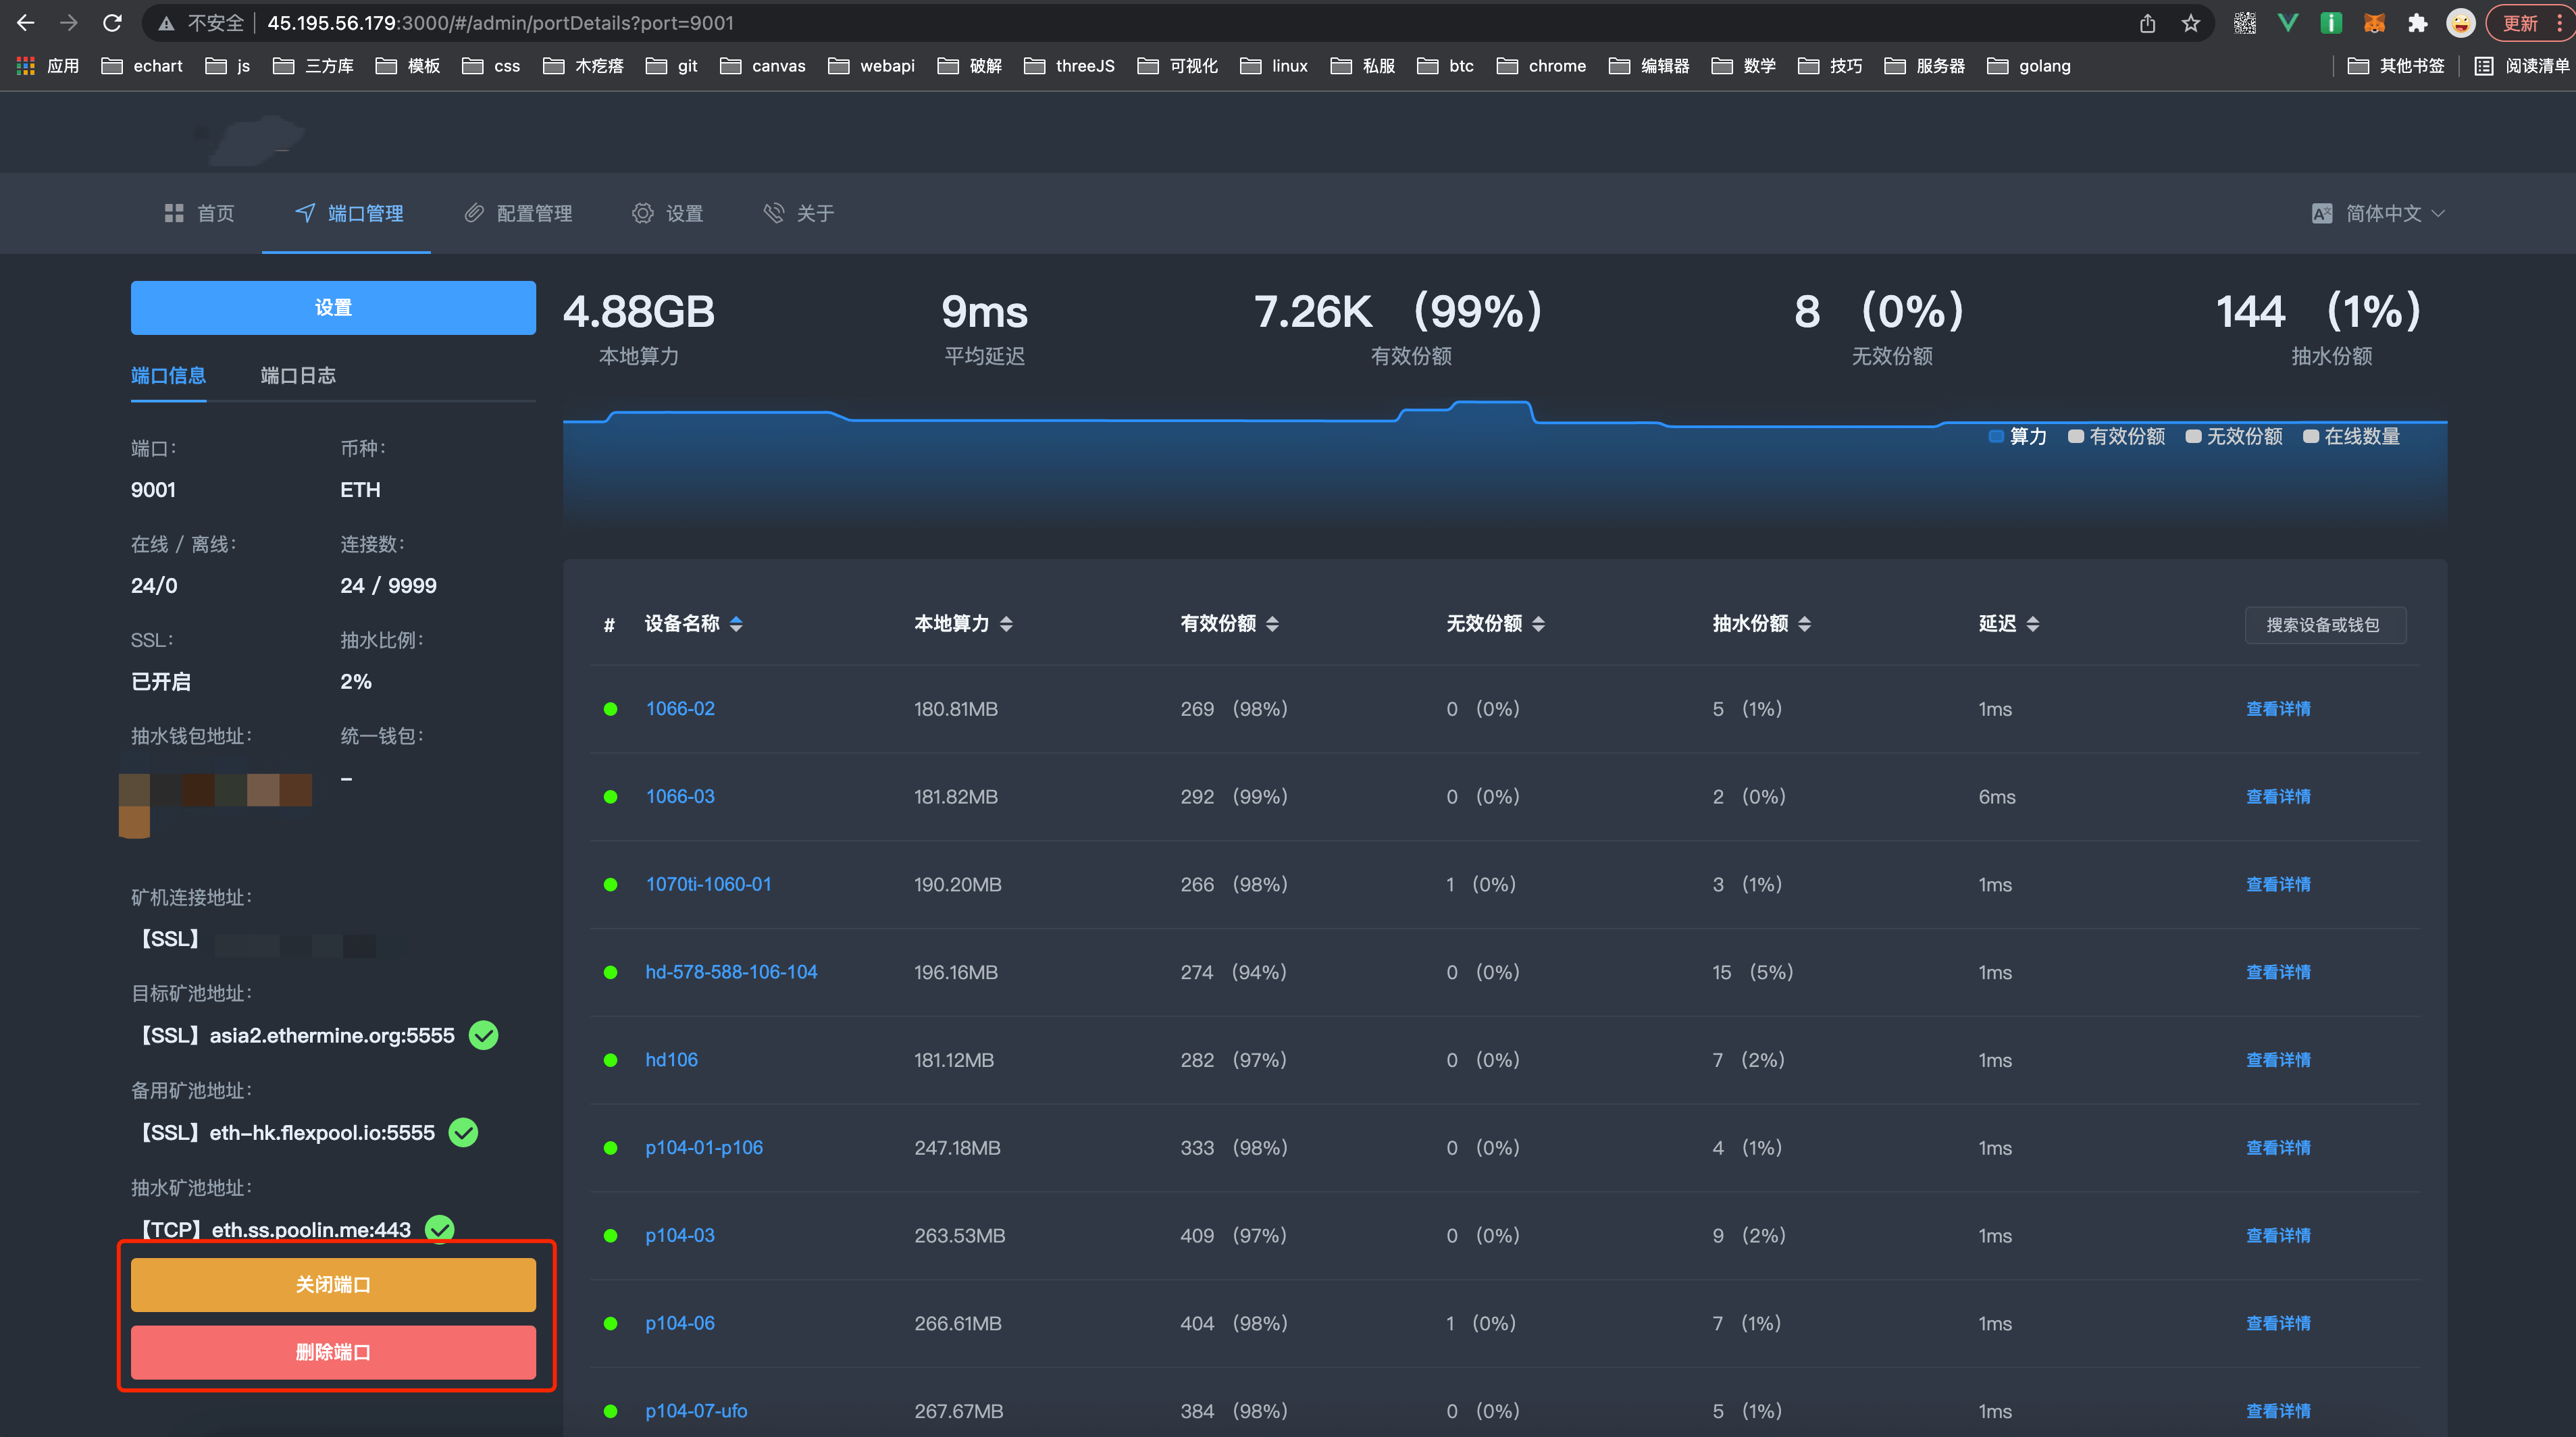Click the browser reload icon

[x=112, y=22]
